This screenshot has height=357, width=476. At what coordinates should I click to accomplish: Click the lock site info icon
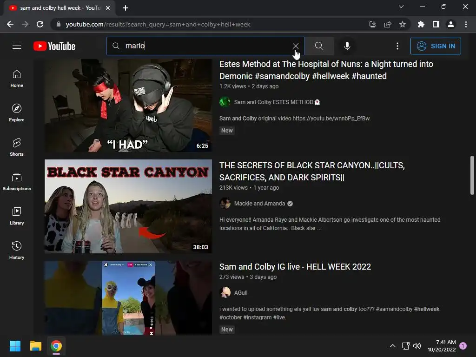click(59, 24)
